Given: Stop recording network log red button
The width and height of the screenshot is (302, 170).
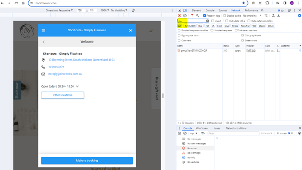Looking at the screenshot, I should tap(179, 16).
